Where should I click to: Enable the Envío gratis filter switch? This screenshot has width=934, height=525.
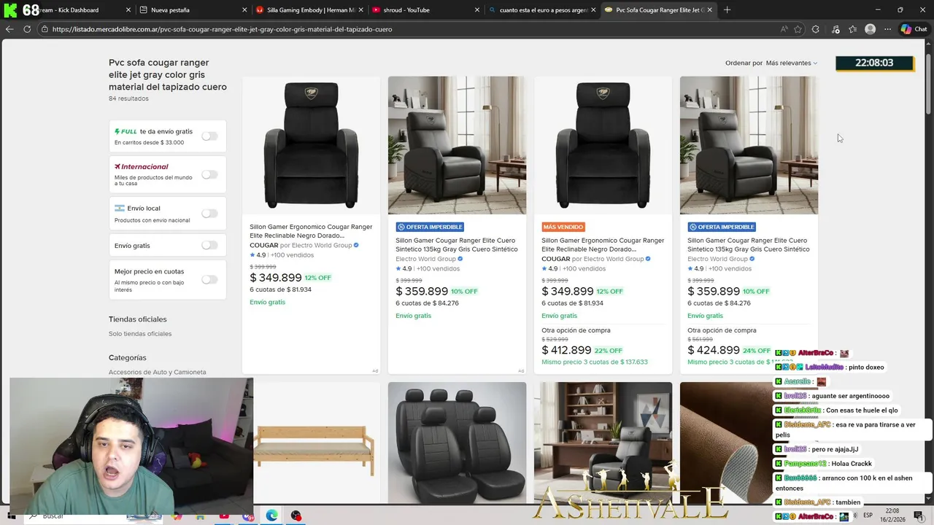[x=209, y=246]
